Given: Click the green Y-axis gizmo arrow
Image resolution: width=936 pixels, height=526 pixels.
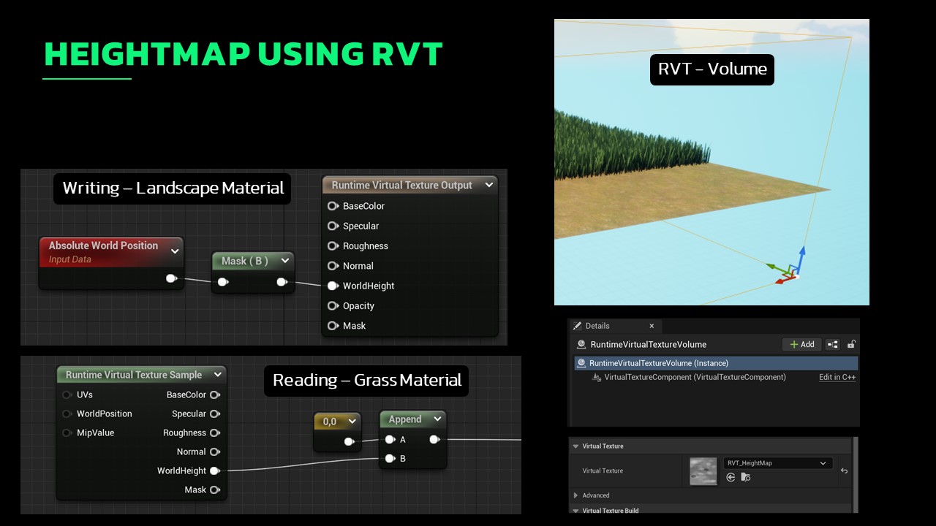Looking at the screenshot, I should (773, 267).
